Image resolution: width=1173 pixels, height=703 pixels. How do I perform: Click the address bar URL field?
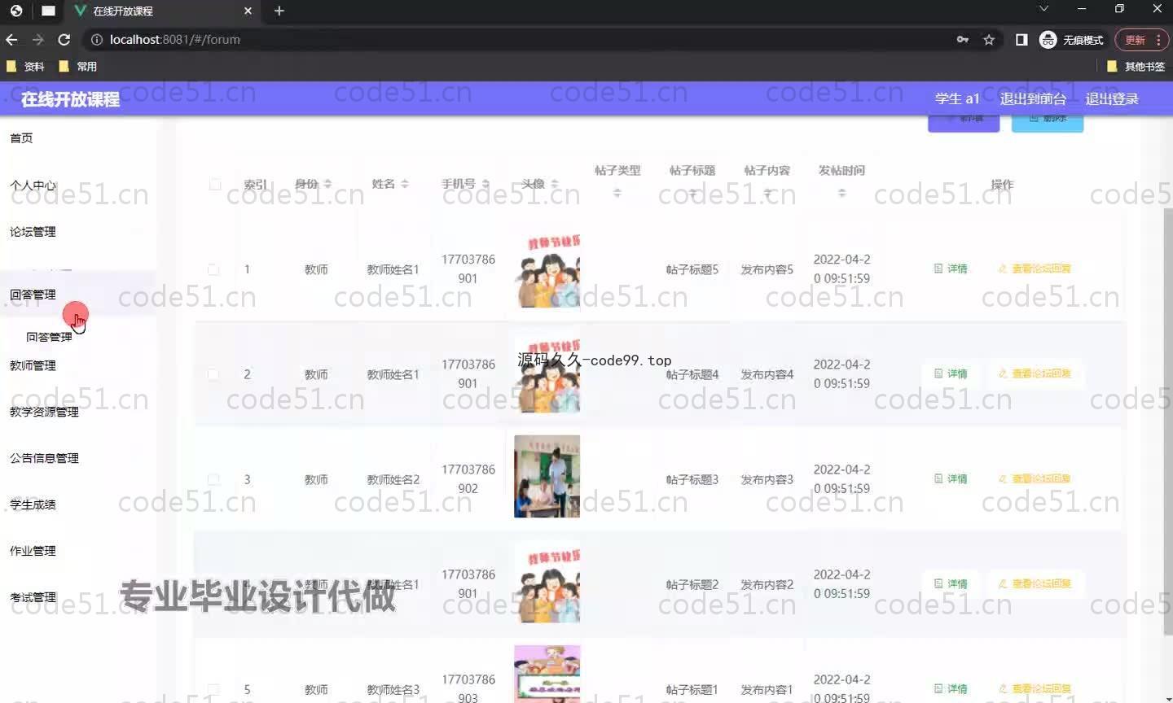coord(521,39)
